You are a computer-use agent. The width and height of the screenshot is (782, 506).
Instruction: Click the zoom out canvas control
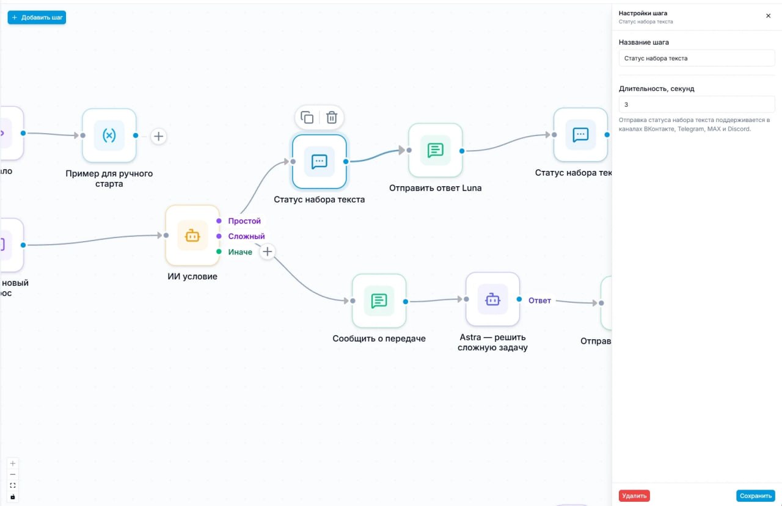[13, 474]
